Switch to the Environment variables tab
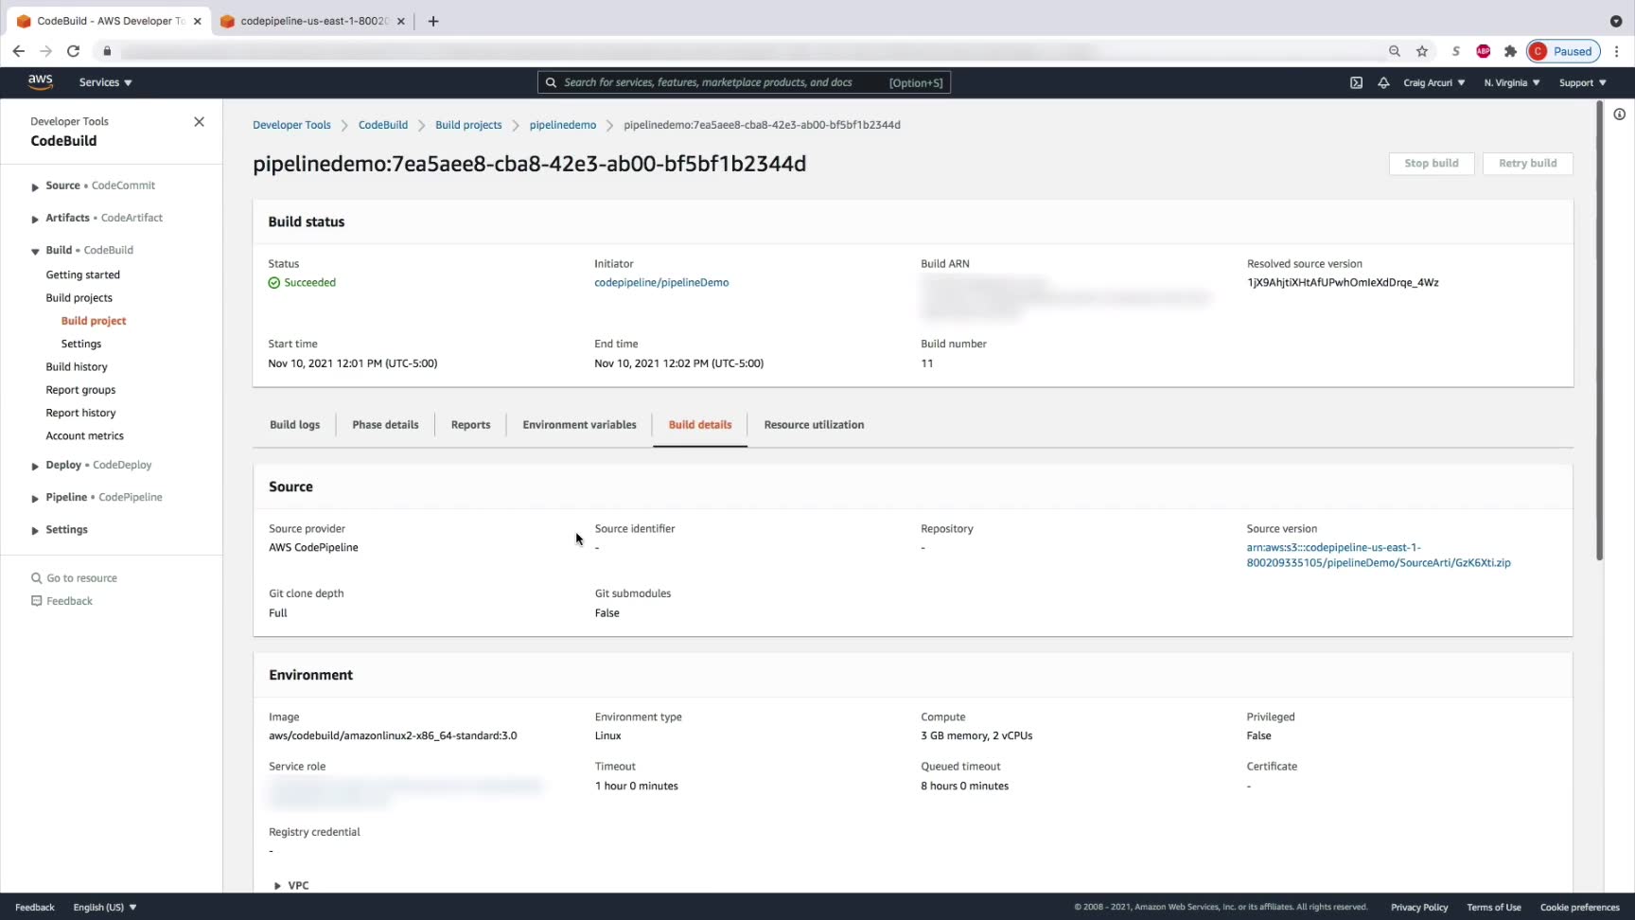Image resolution: width=1635 pixels, height=920 pixels. pos(579,425)
